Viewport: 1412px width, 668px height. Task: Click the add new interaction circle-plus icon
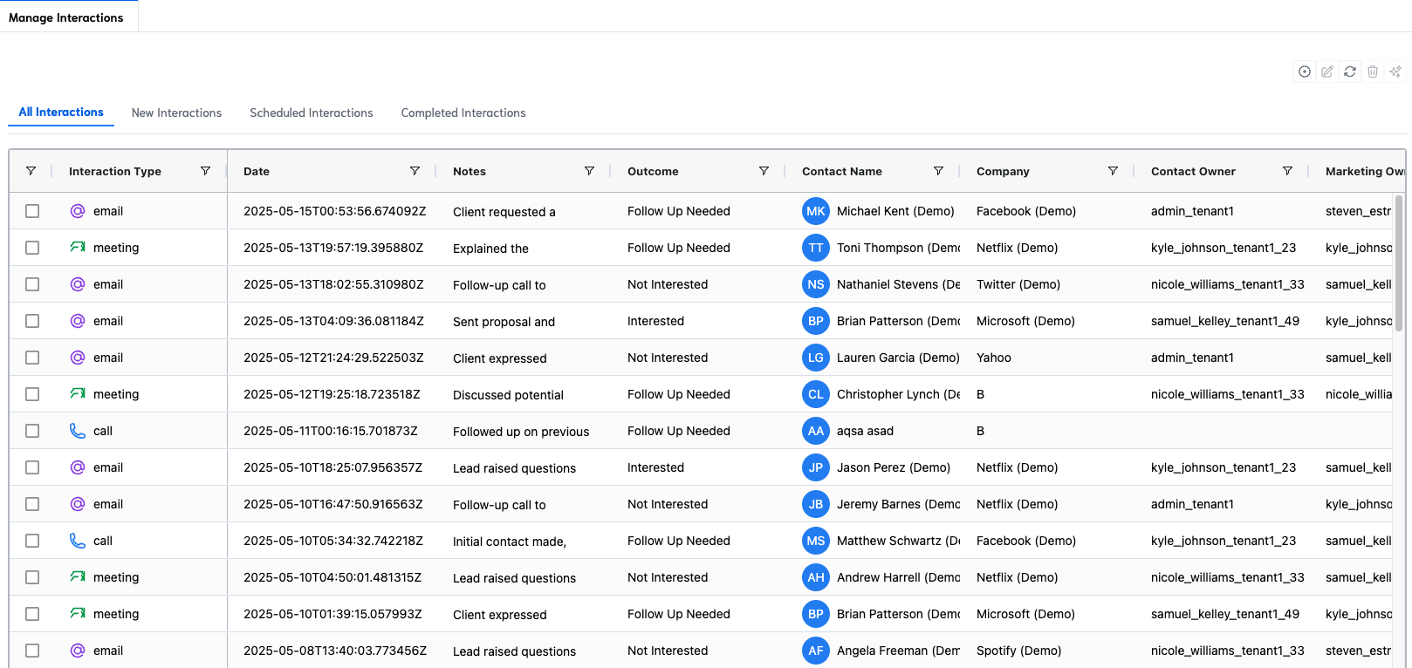click(x=1304, y=72)
